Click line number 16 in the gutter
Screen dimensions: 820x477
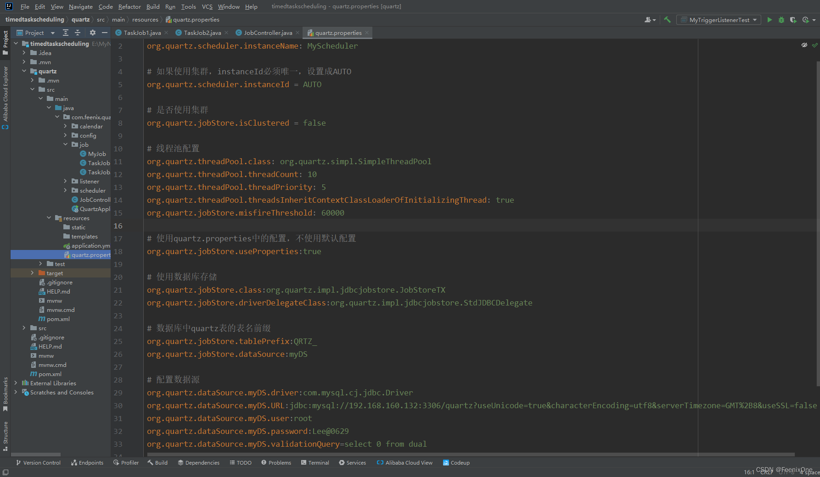coord(118,226)
